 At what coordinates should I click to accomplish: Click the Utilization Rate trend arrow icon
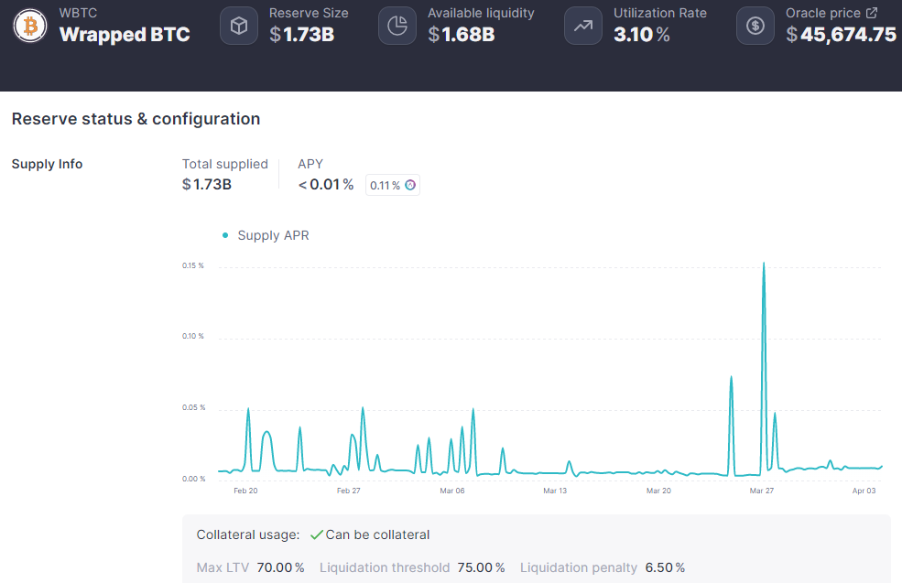[583, 26]
